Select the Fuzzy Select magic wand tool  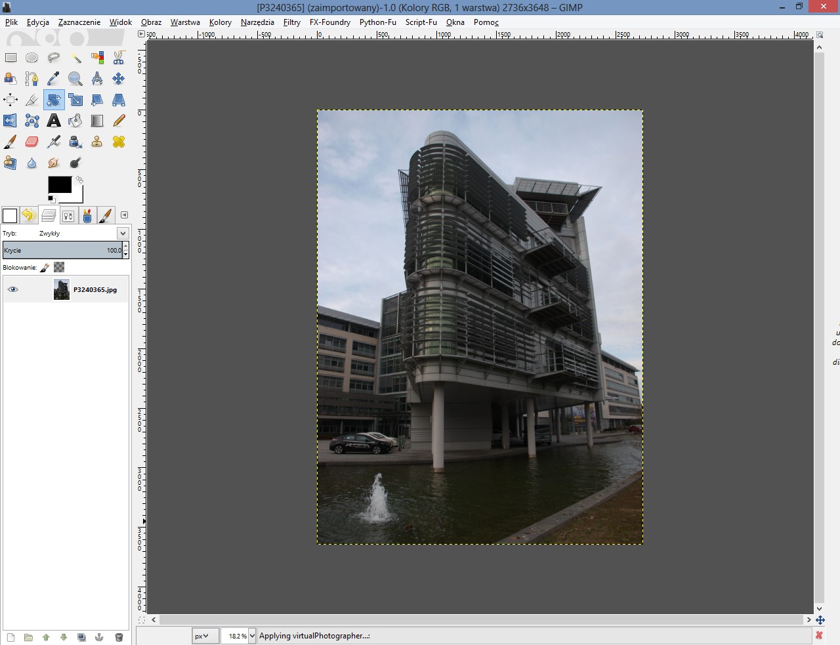tap(75, 58)
